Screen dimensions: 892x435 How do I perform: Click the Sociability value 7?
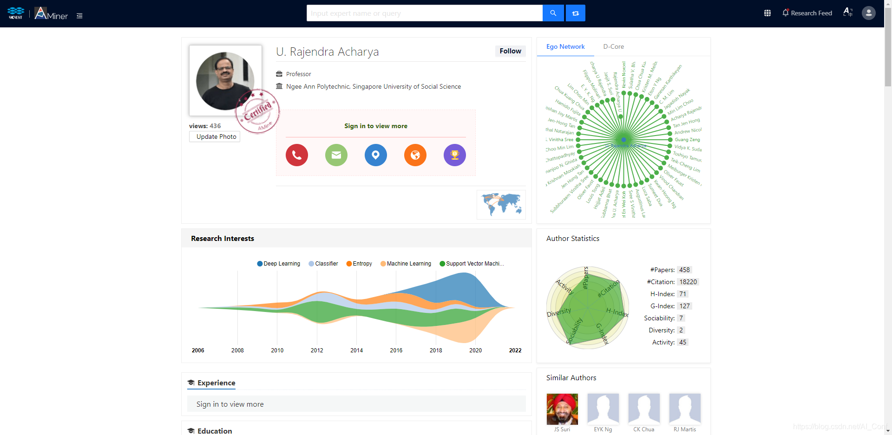[x=681, y=318]
